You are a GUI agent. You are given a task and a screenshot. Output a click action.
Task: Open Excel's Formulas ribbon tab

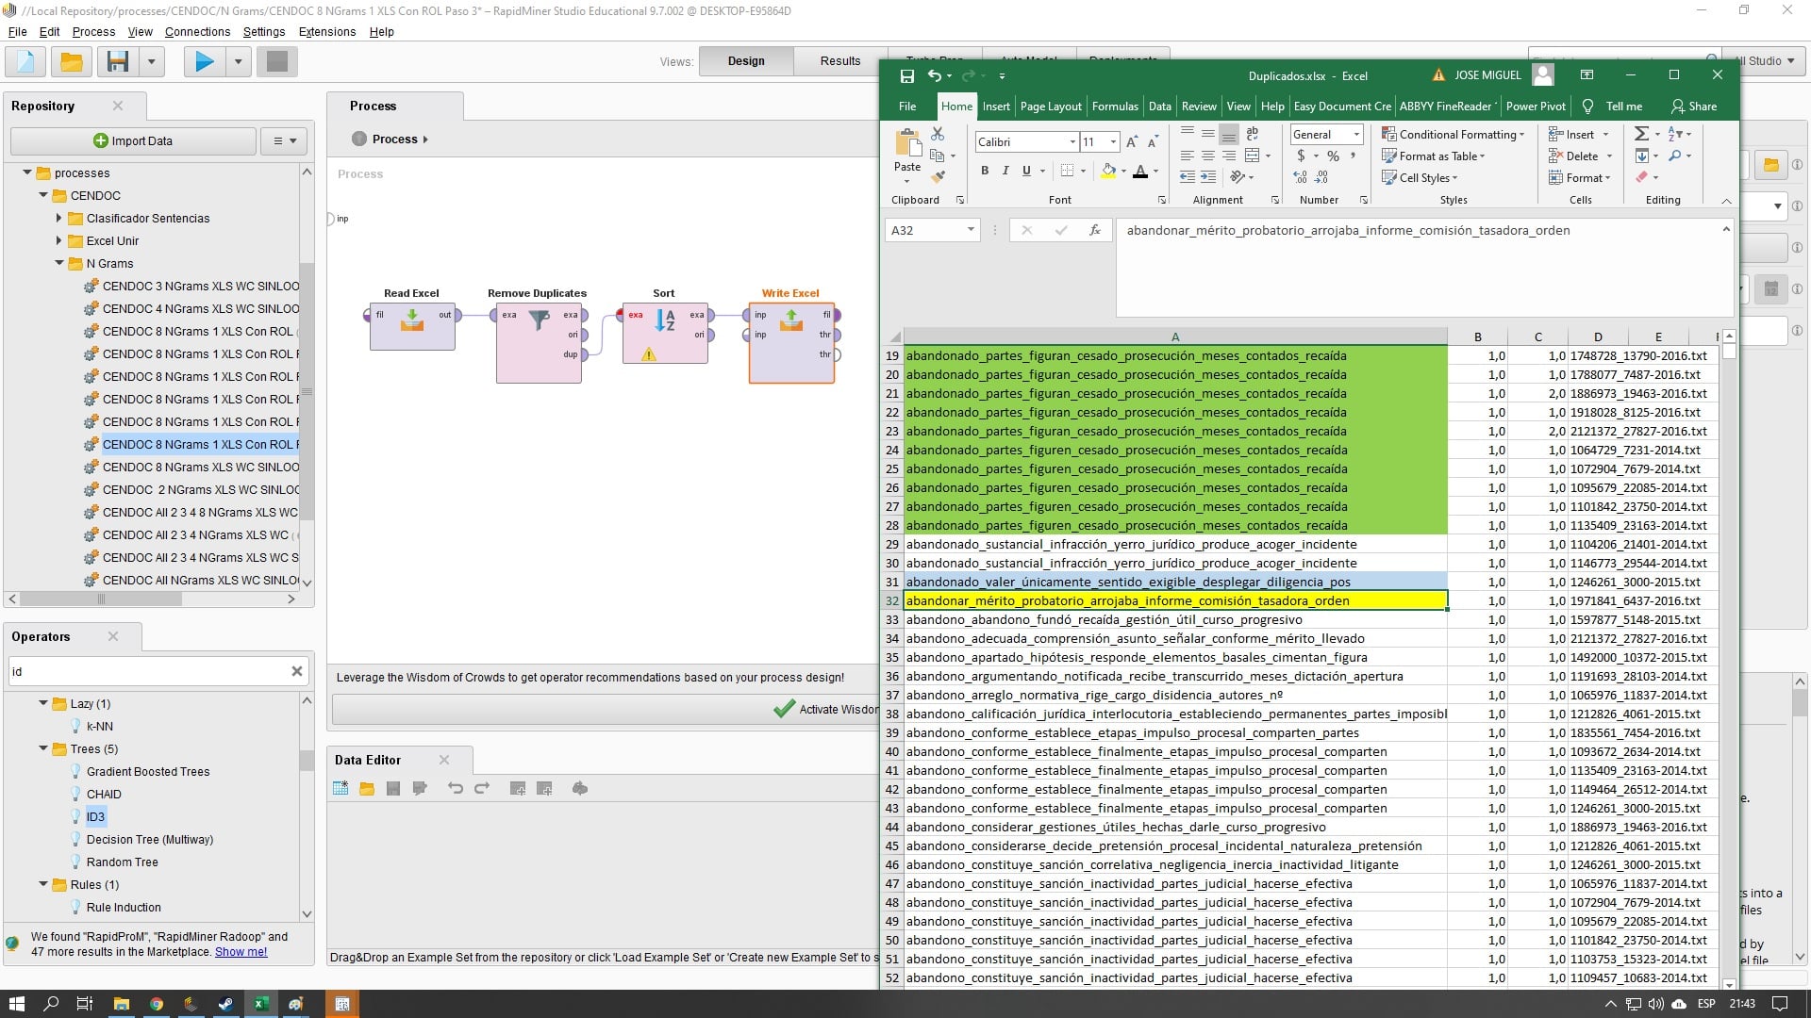(x=1115, y=107)
